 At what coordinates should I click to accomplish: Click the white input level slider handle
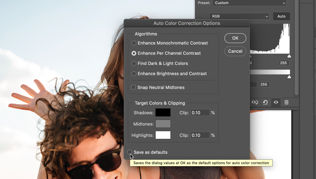click(289, 56)
